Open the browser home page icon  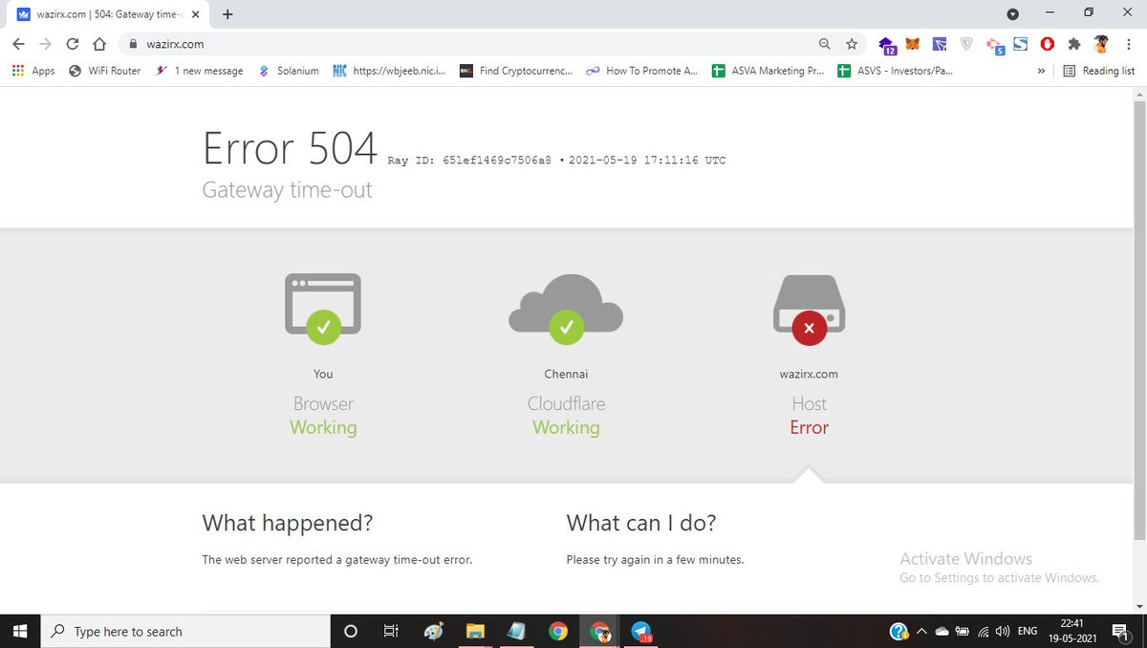click(98, 44)
